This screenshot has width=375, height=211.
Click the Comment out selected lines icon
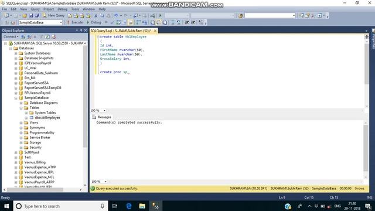172,22
